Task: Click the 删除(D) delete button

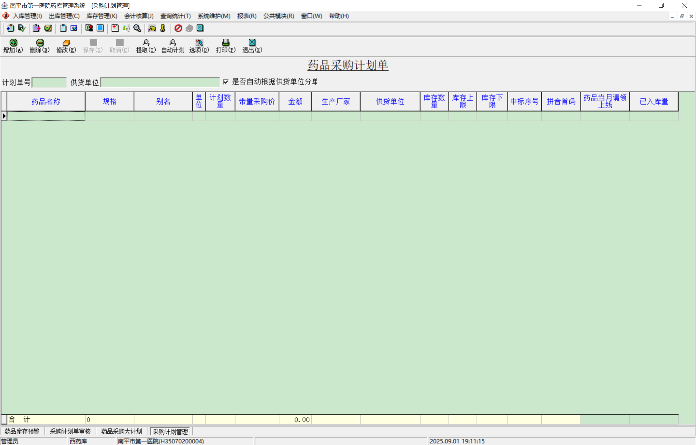Action: (40, 46)
